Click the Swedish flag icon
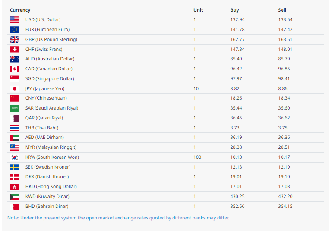This screenshot has height=232, width=329. pos(15,167)
